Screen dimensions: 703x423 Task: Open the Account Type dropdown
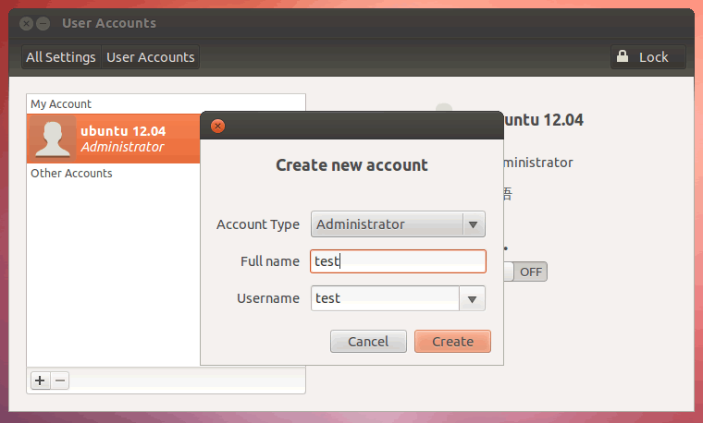tap(398, 224)
